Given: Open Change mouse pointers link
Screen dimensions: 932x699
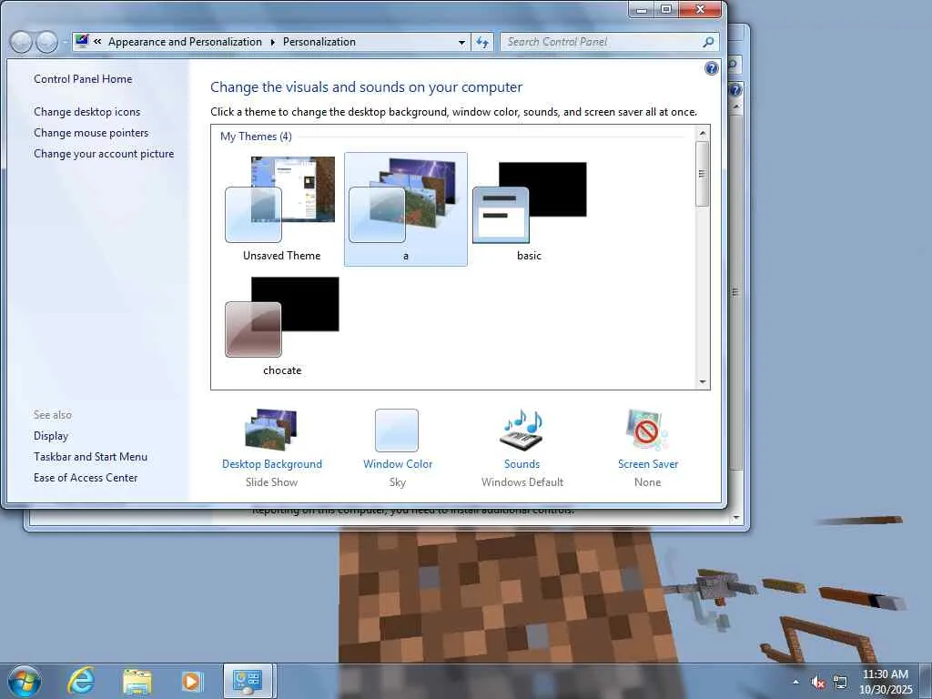Looking at the screenshot, I should (91, 133).
